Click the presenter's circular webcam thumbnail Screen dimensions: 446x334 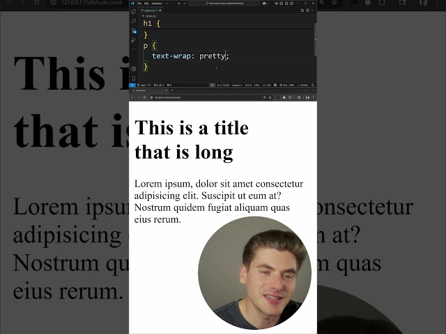254,273
